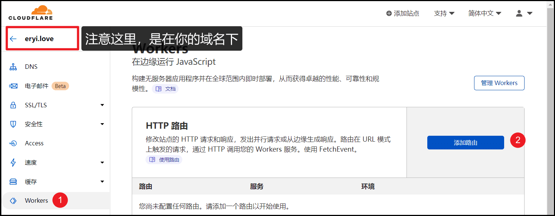
Task: Expand the SSL/TLS menu arrow
Action: pyautogui.click(x=102, y=105)
